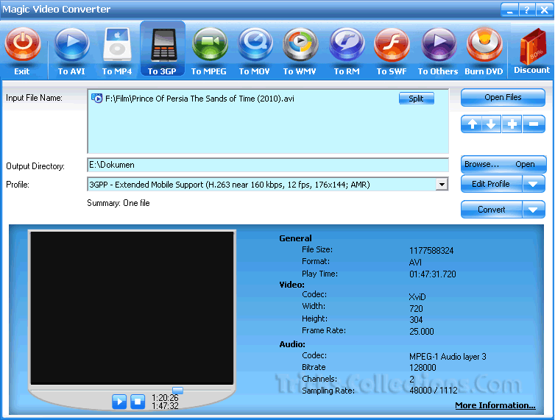Viewport: 555px width, 420px height.
Task: Click the Discount shopping bag icon
Action: [x=532, y=46]
